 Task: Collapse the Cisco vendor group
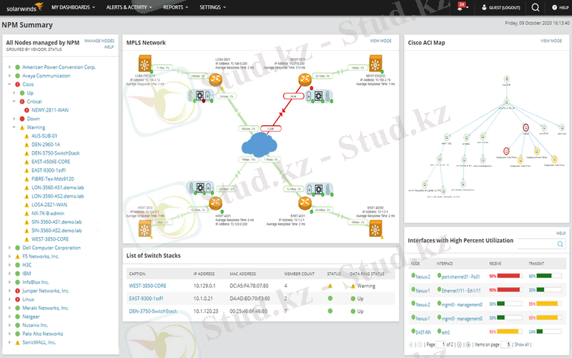(x=9, y=84)
